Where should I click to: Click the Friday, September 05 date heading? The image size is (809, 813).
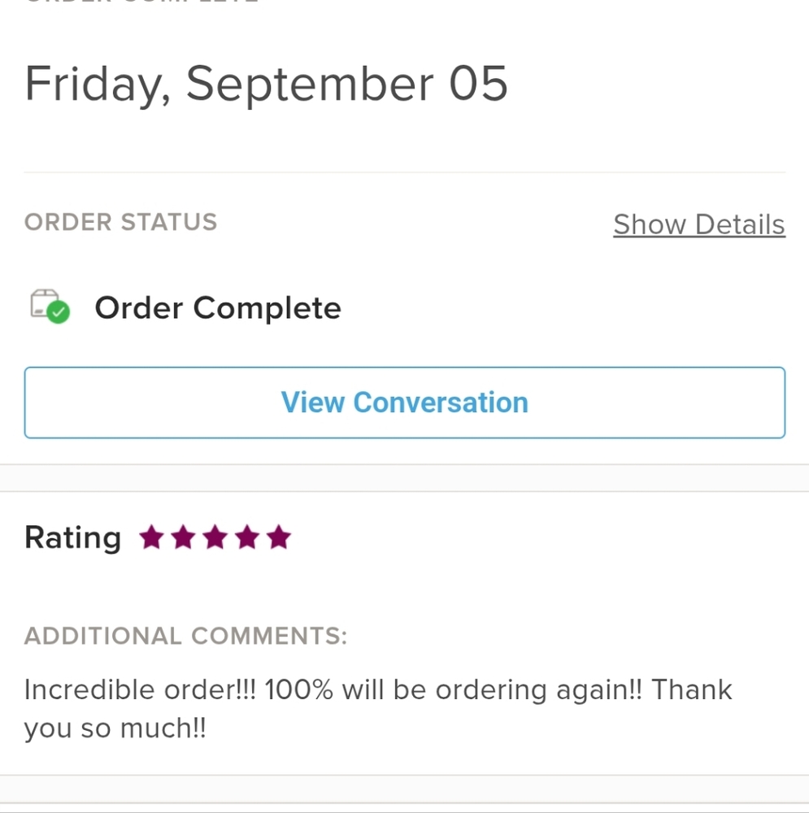(266, 84)
